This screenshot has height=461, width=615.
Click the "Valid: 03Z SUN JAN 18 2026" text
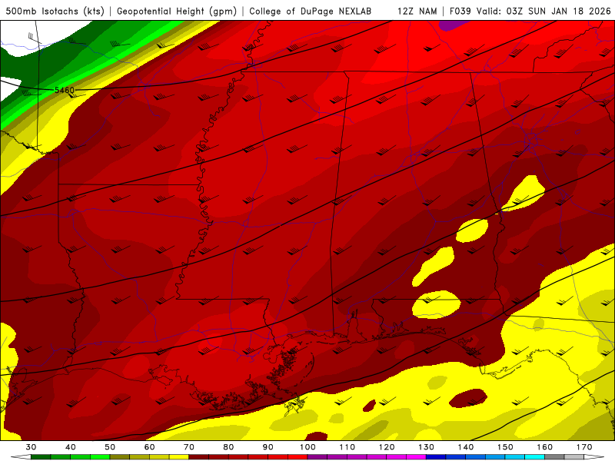[544, 11]
